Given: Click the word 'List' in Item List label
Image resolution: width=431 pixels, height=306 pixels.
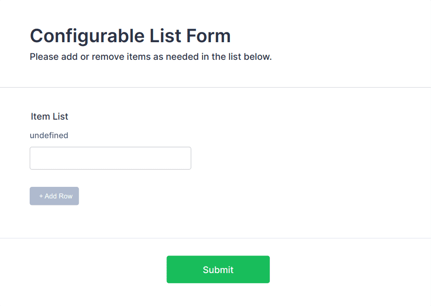Looking at the screenshot, I should click(x=60, y=116).
